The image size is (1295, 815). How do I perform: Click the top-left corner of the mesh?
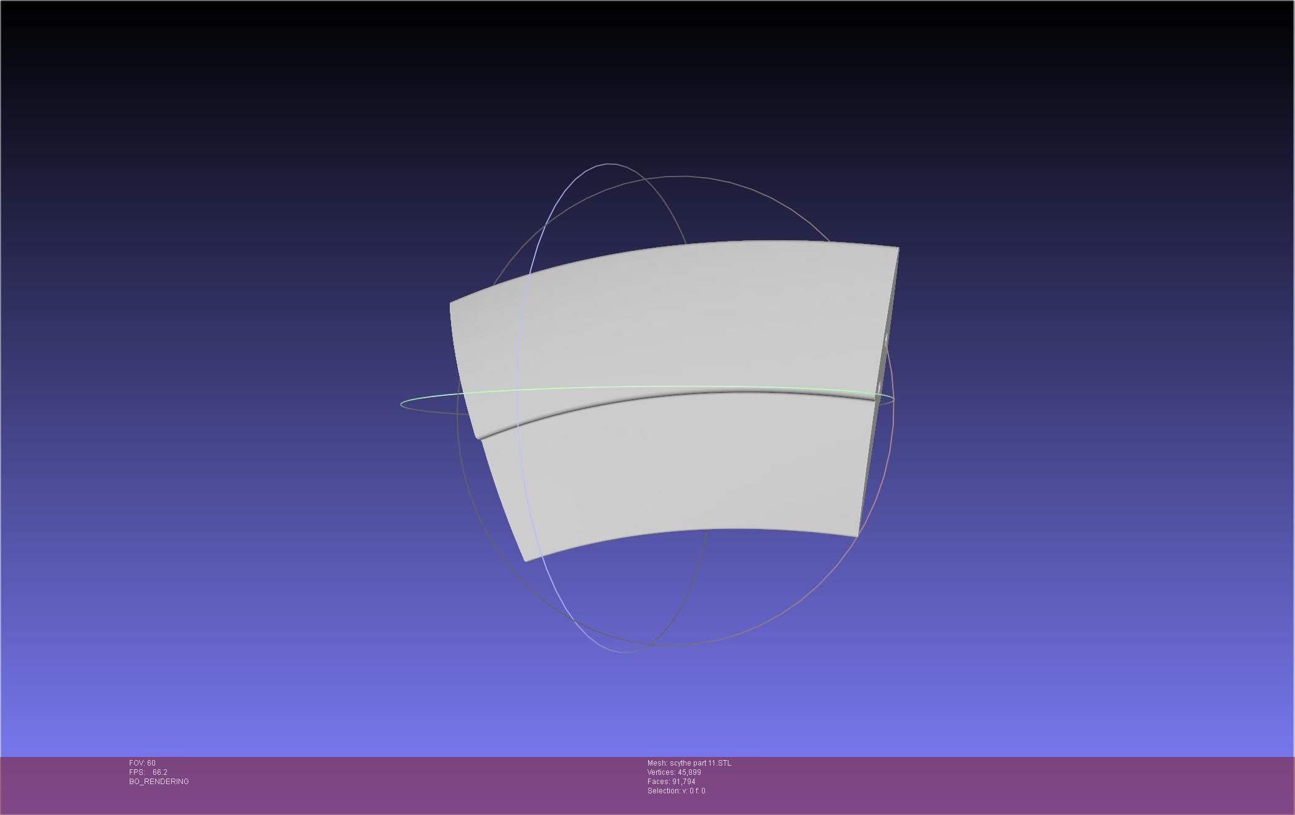pyautogui.click(x=452, y=304)
